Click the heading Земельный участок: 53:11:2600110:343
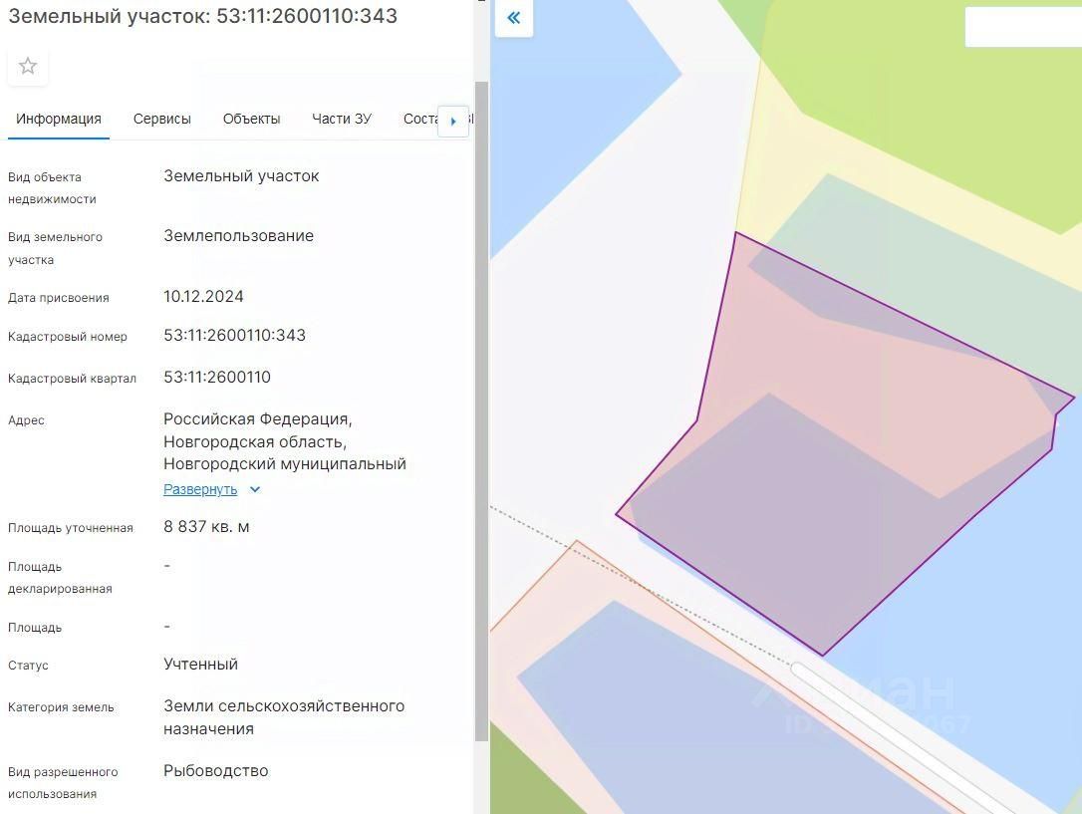Viewport: 1082px width, 814px height. pos(203,16)
